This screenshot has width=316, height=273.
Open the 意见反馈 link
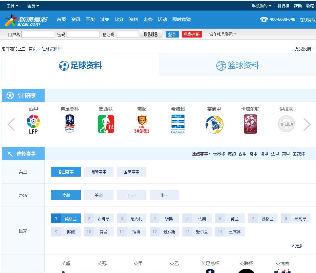point(305,48)
